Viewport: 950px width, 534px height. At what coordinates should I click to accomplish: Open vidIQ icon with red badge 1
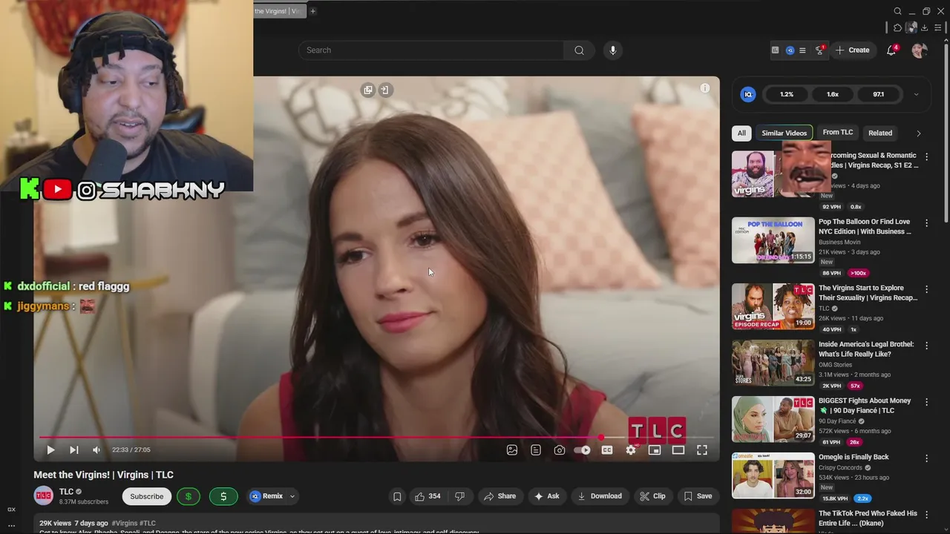click(x=819, y=50)
